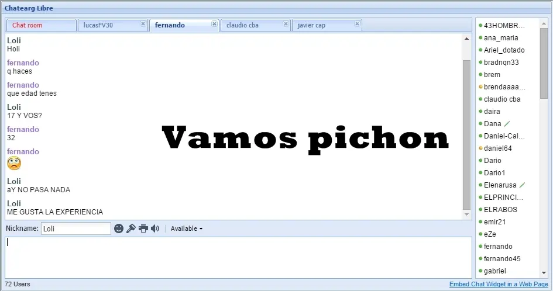
Task: Click the pencil icon next to Elenarusa
Action: [523, 185]
